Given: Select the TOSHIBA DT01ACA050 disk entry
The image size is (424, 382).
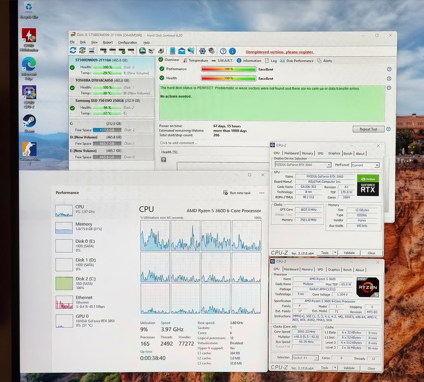Looking at the screenshot, I should tap(112, 87).
